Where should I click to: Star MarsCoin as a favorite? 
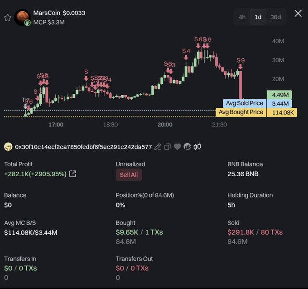pyautogui.click(x=8, y=18)
